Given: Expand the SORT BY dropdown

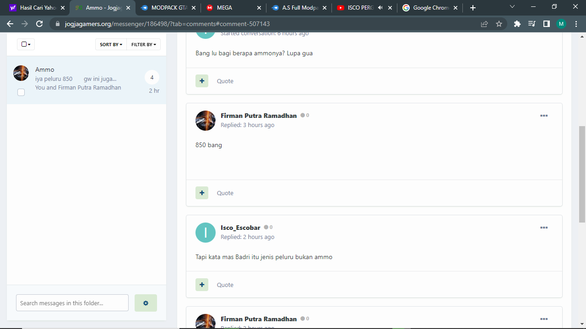Looking at the screenshot, I should tap(111, 44).
